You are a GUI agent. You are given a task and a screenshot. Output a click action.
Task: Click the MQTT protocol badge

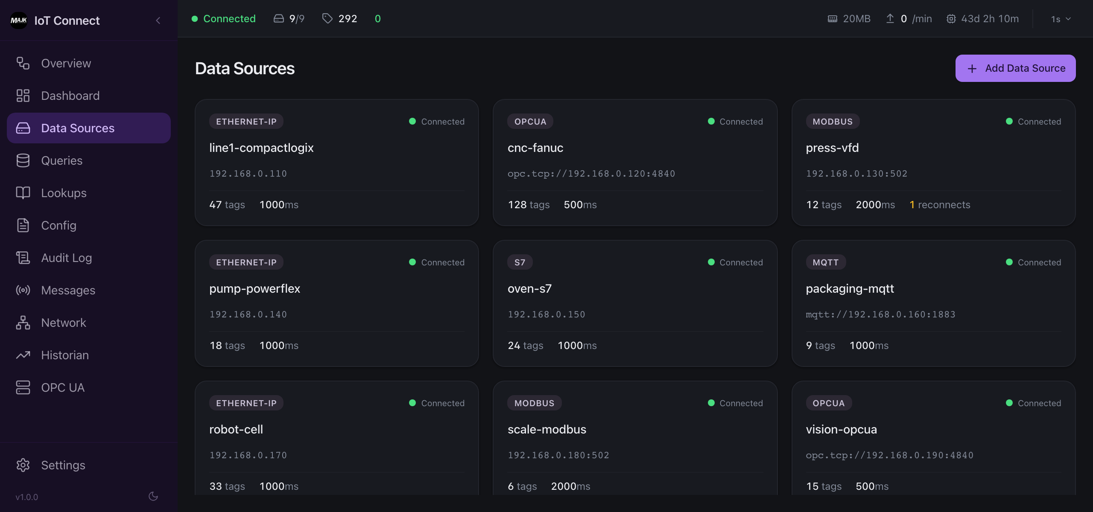[825, 262]
